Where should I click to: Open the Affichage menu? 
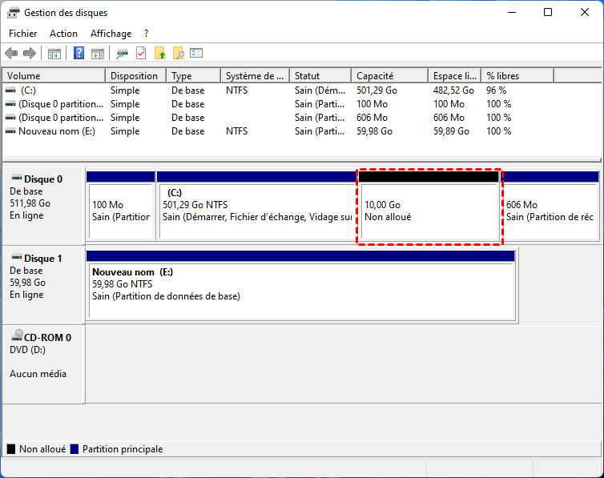(111, 34)
